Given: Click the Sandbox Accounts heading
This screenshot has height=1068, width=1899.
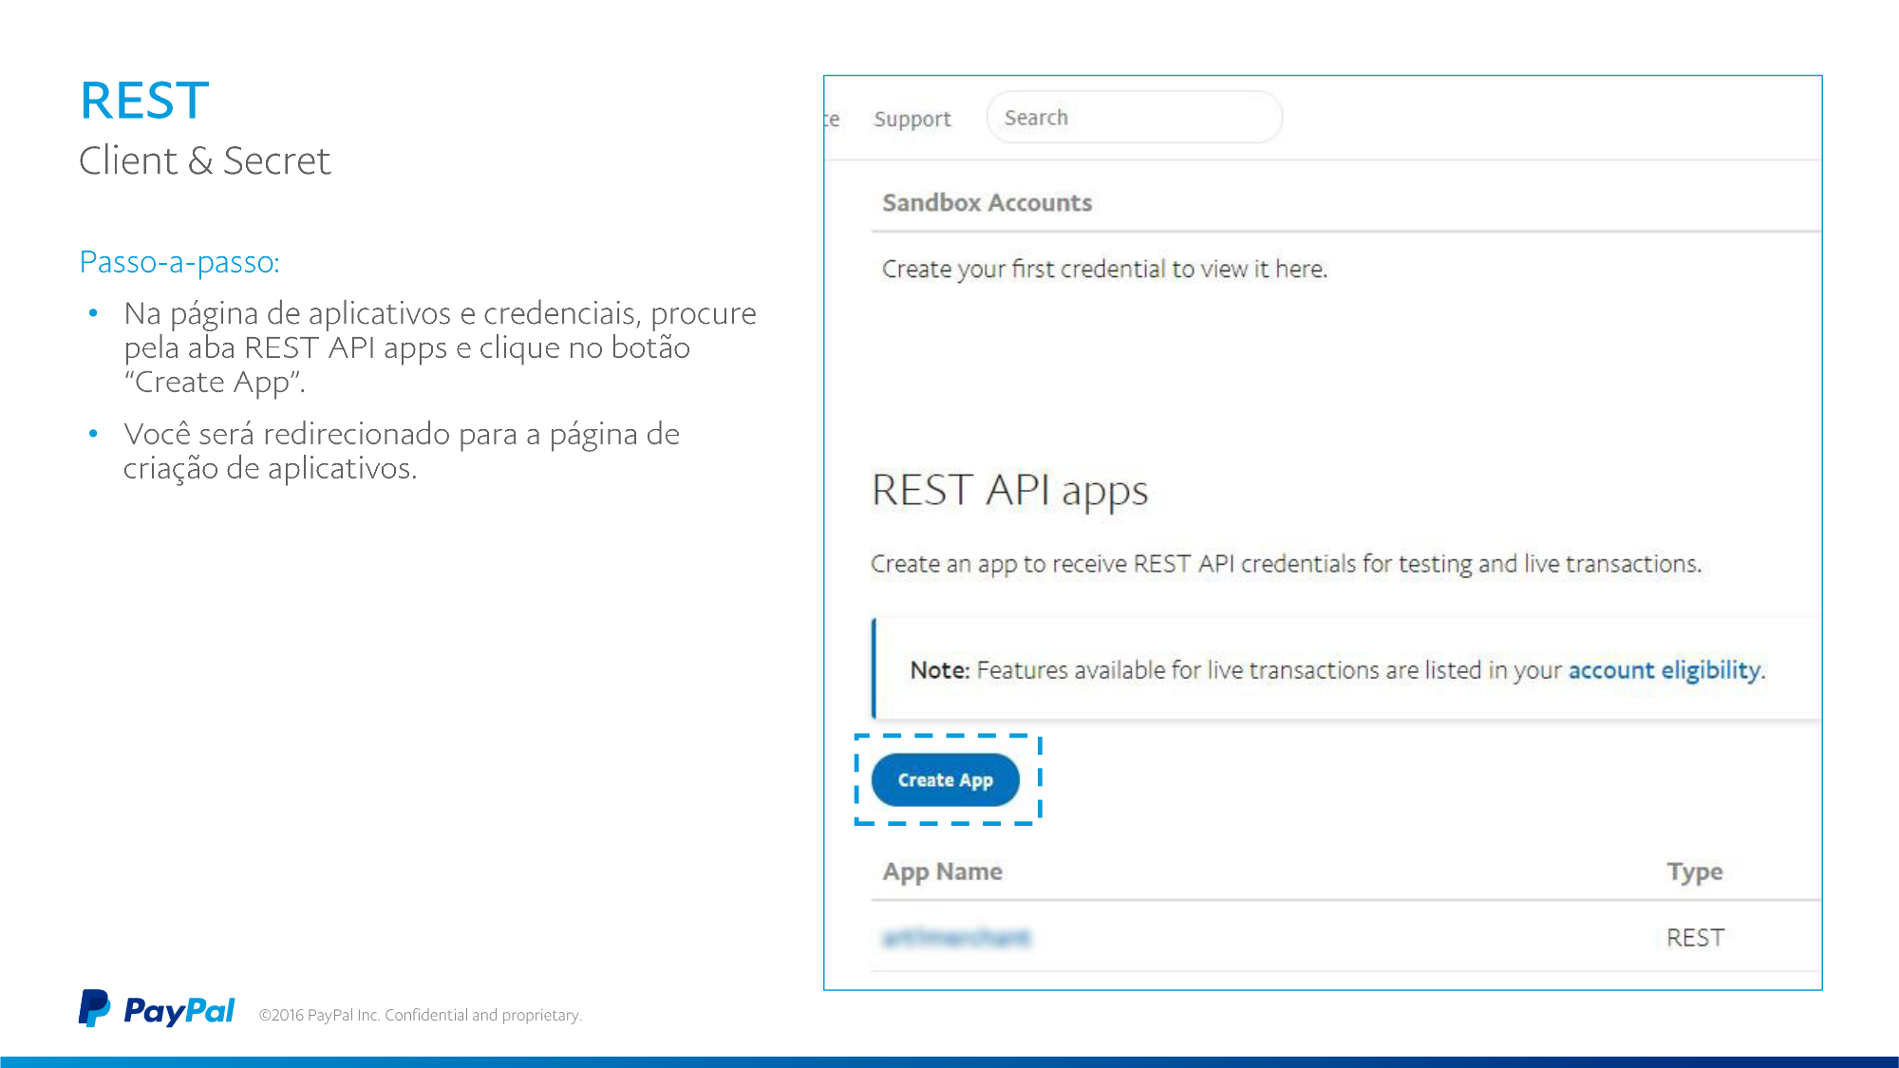Looking at the screenshot, I should coord(987,203).
